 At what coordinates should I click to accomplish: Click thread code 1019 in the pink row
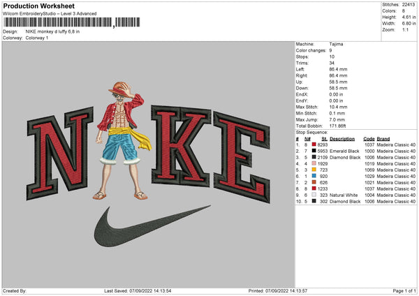pyautogui.click(x=369, y=164)
